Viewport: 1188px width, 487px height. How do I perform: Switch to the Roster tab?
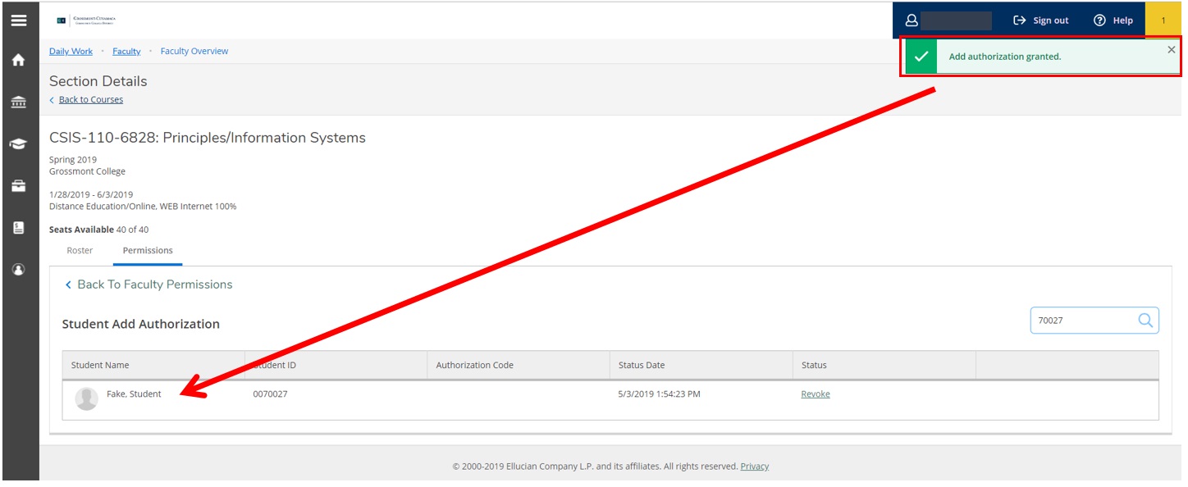pos(80,250)
